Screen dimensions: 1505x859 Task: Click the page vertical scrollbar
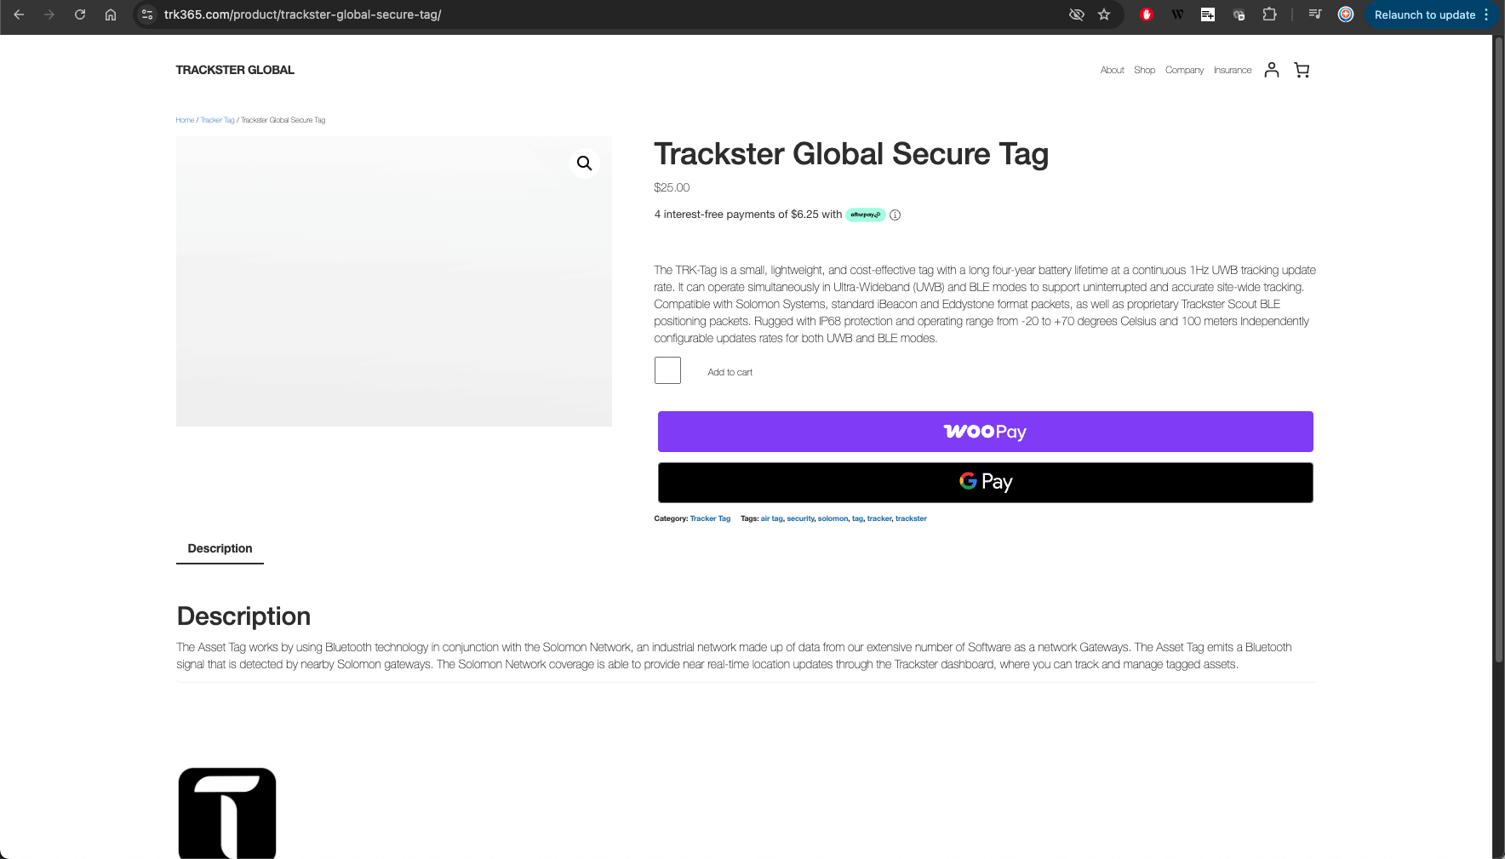coord(1498,349)
